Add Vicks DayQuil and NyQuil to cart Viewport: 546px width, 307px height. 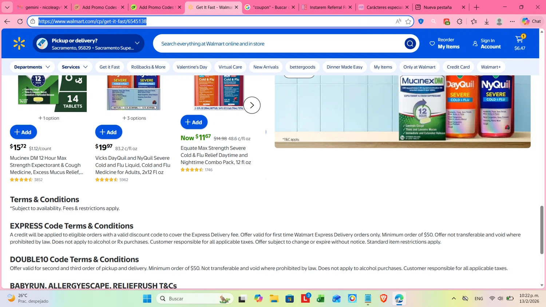[109, 132]
